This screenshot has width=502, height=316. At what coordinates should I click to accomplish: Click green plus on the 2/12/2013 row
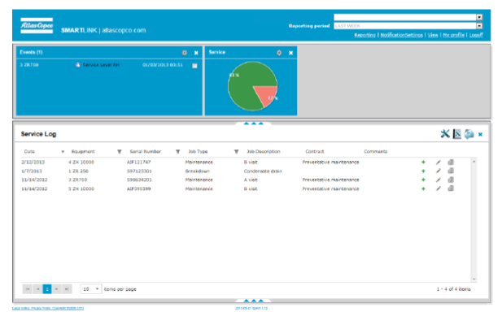tap(423, 162)
